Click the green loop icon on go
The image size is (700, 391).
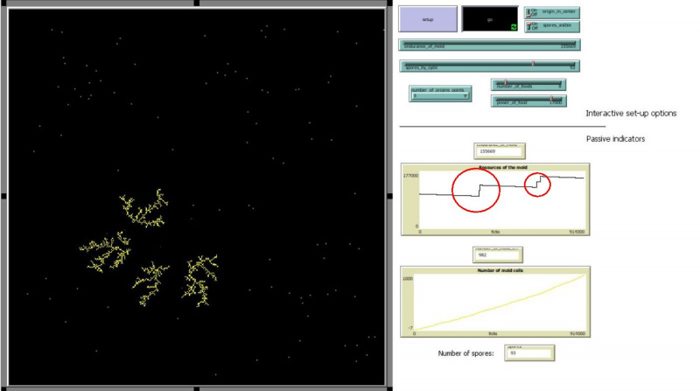pos(514,27)
